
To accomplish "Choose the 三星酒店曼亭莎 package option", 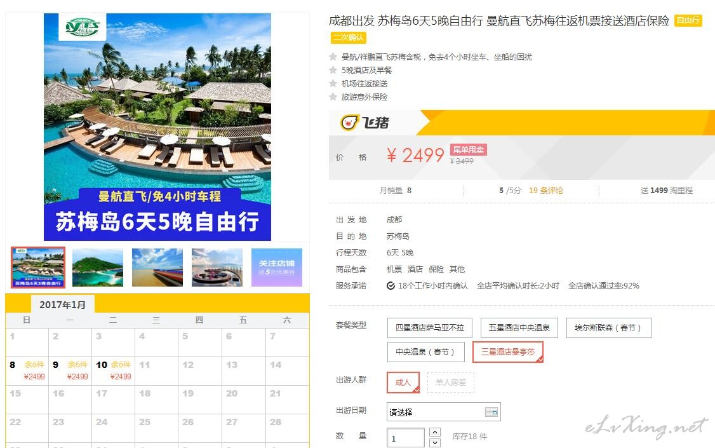I will coord(508,352).
